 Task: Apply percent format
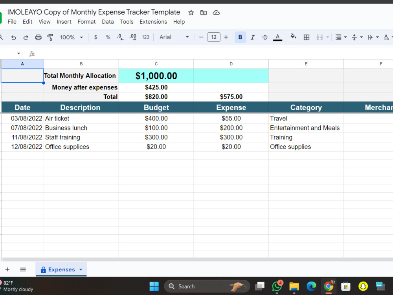pyautogui.click(x=108, y=37)
